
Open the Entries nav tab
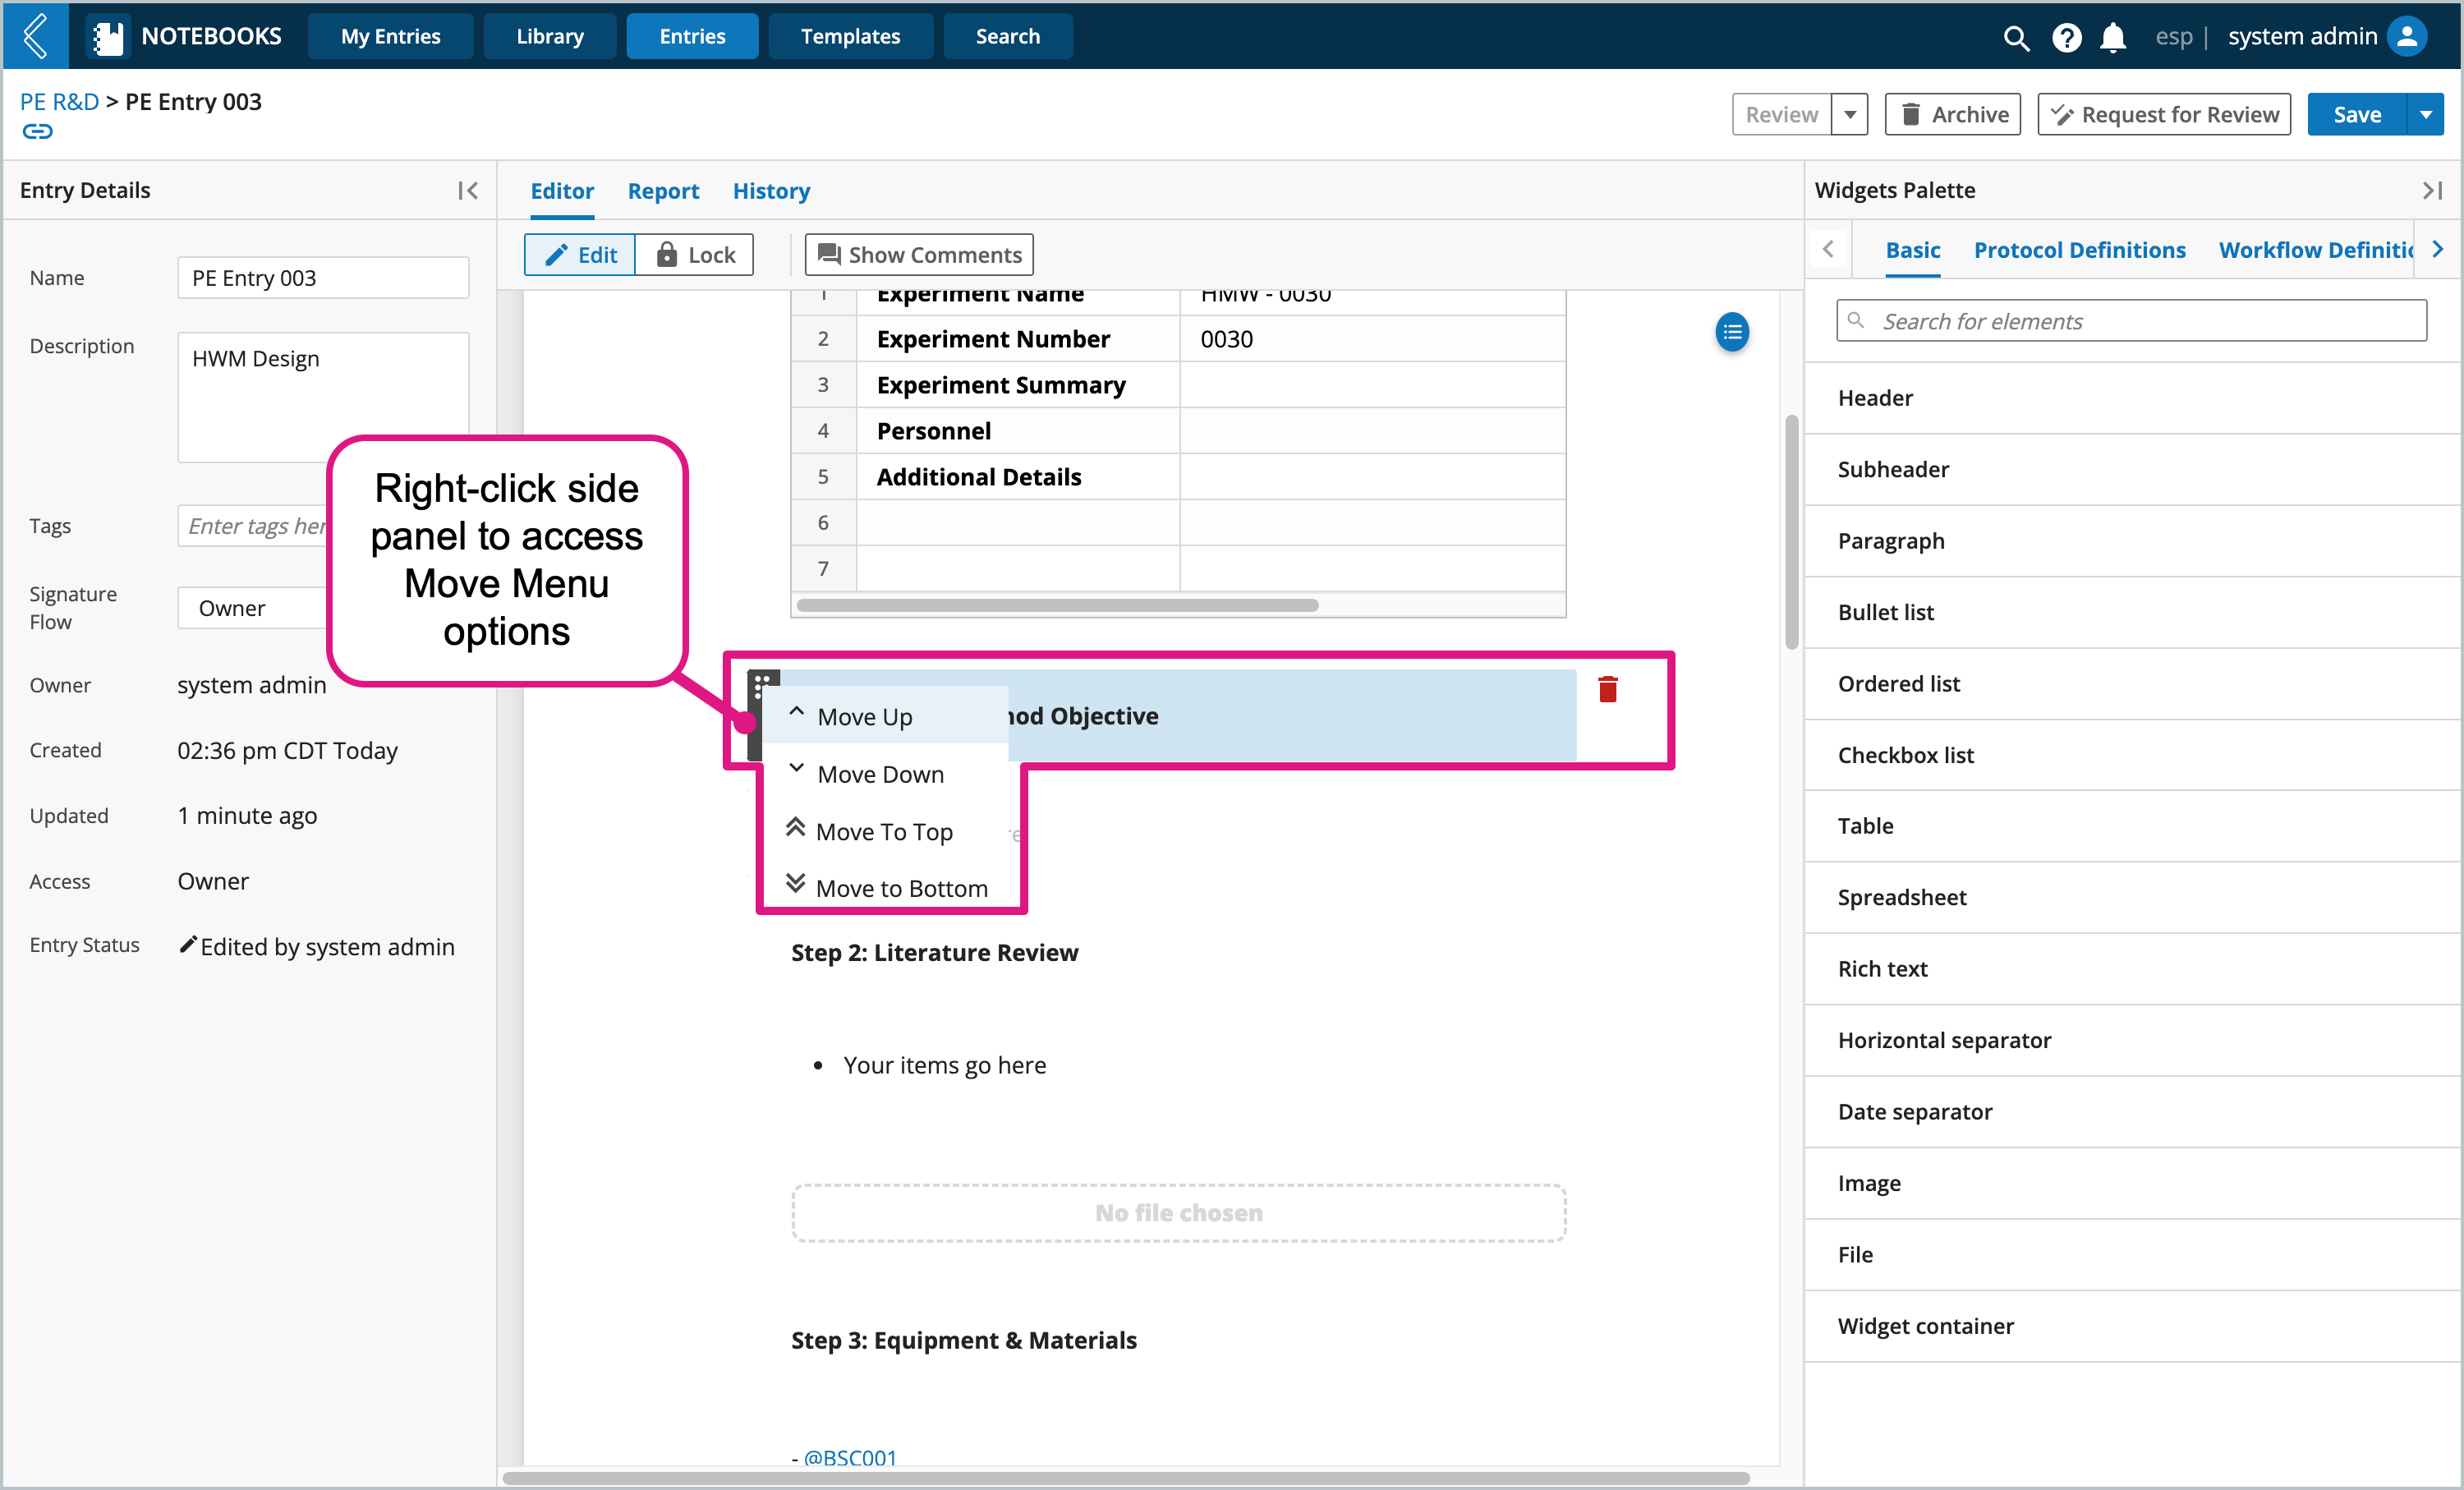692,37
